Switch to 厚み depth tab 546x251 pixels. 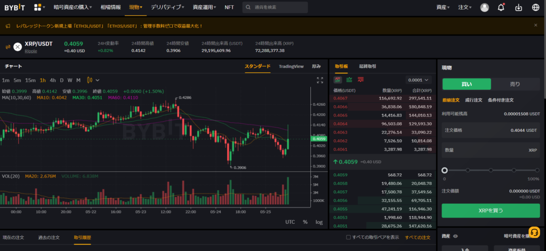(316, 66)
